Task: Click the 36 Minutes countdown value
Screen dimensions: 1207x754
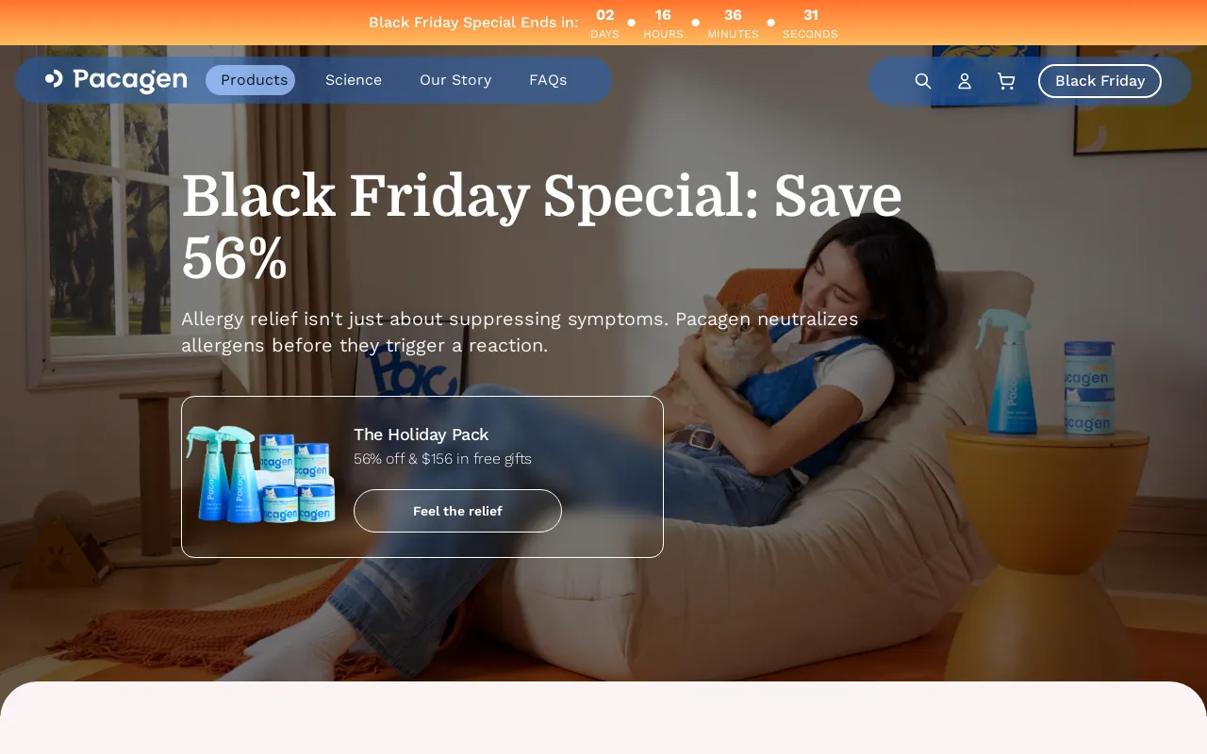Action: pyautogui.click(x=733, y=15)
